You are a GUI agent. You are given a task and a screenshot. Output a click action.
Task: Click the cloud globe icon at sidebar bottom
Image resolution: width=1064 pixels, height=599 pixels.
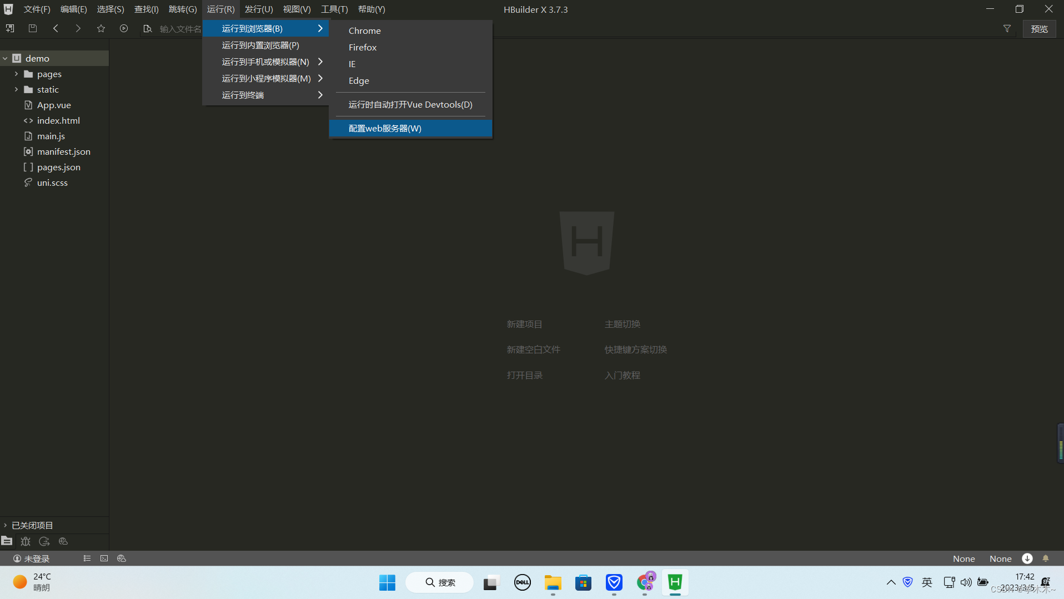tap(63, 541)
